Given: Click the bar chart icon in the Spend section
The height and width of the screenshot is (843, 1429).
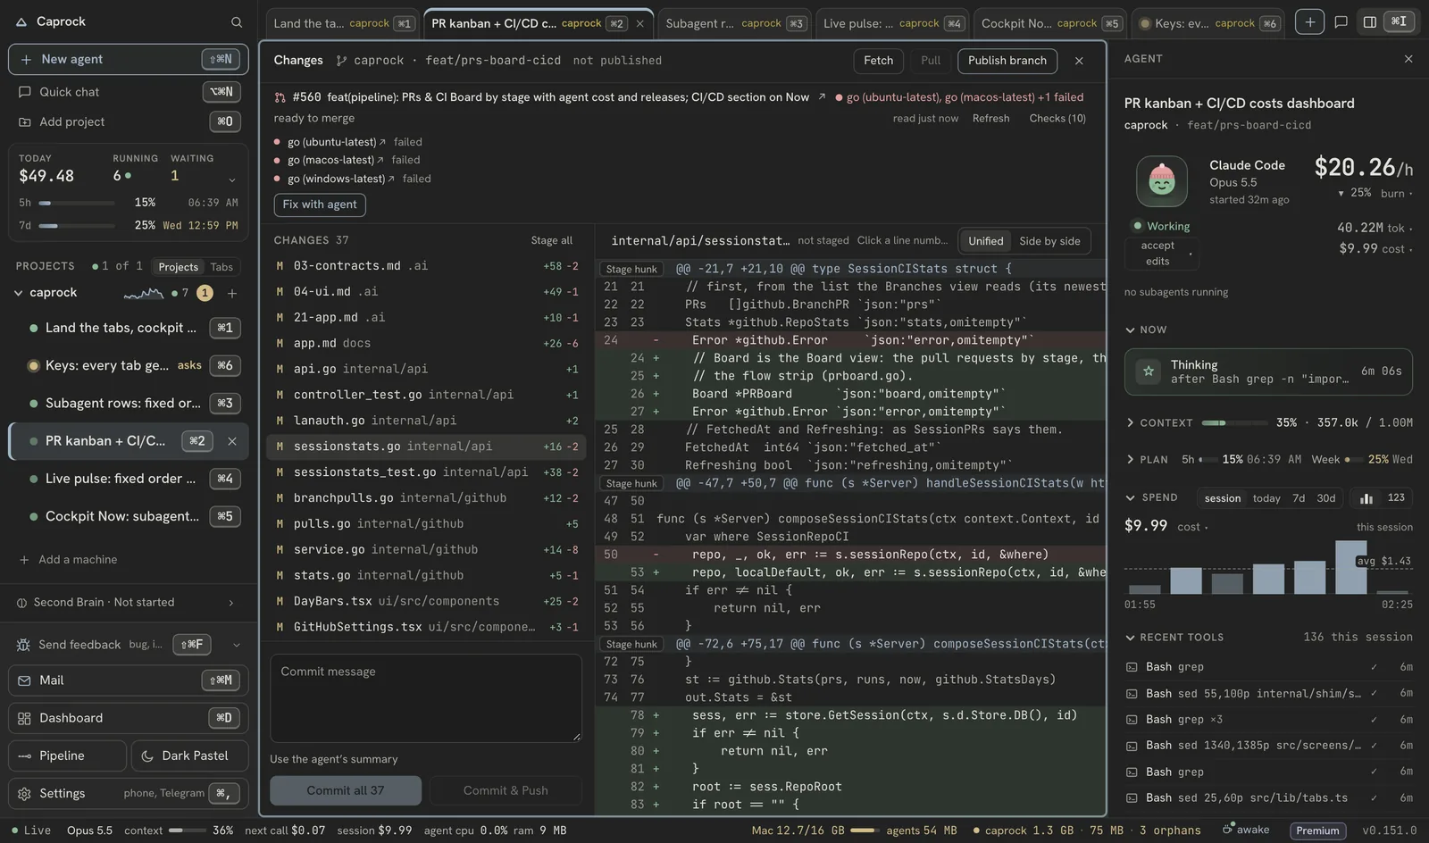Looking at the screenshot, I should pyautogui.click(x=1366, y=498).
